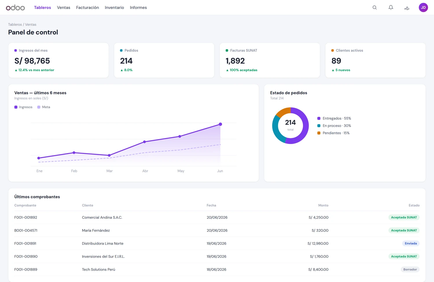Click the 12.4% vs mes anterior indicator
The width and height of the screenshot is (434, 282).
(34, 70)
